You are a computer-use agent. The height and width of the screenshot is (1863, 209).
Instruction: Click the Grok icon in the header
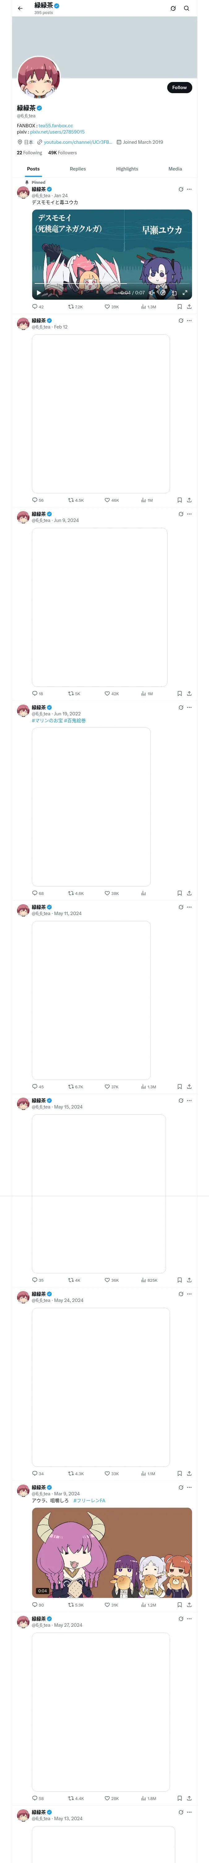pyautogui.click(x=173, y=9)
